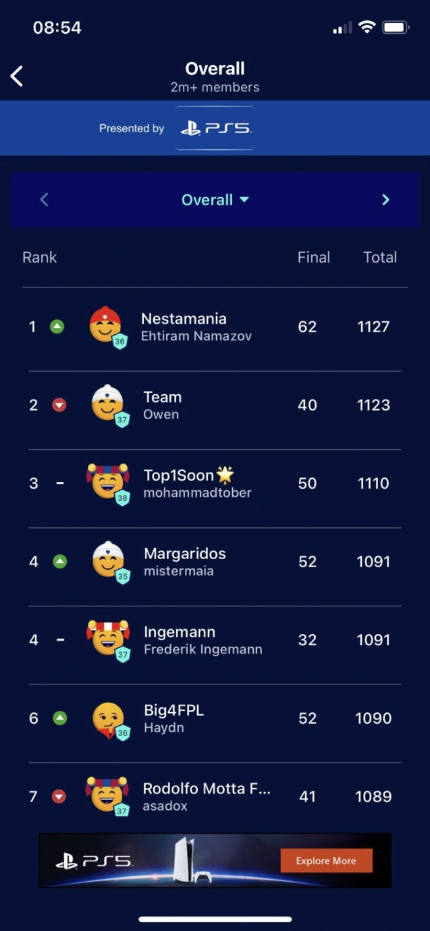430x931 pixels.
Task: Go to next gameweek with right chevron
Action: (x=385, y=200)
